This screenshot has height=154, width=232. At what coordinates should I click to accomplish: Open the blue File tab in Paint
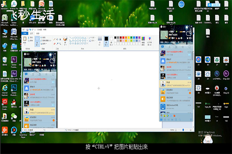pos(25,33)
